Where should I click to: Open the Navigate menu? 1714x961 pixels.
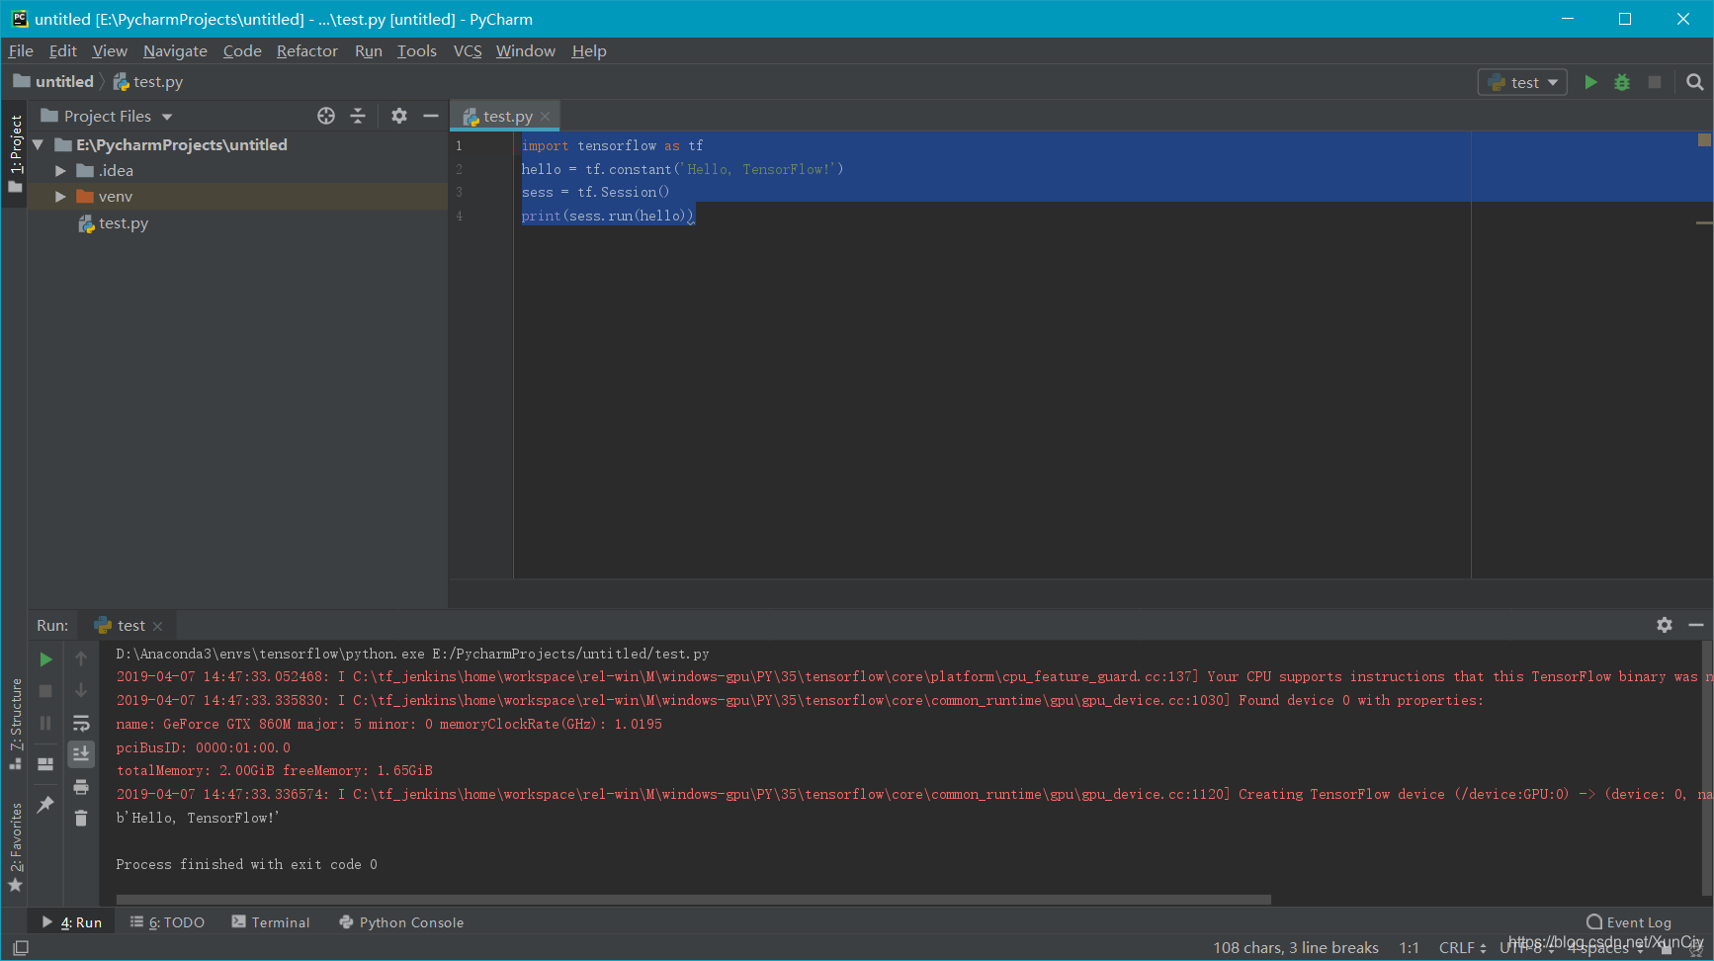click(x=175, y=50)
